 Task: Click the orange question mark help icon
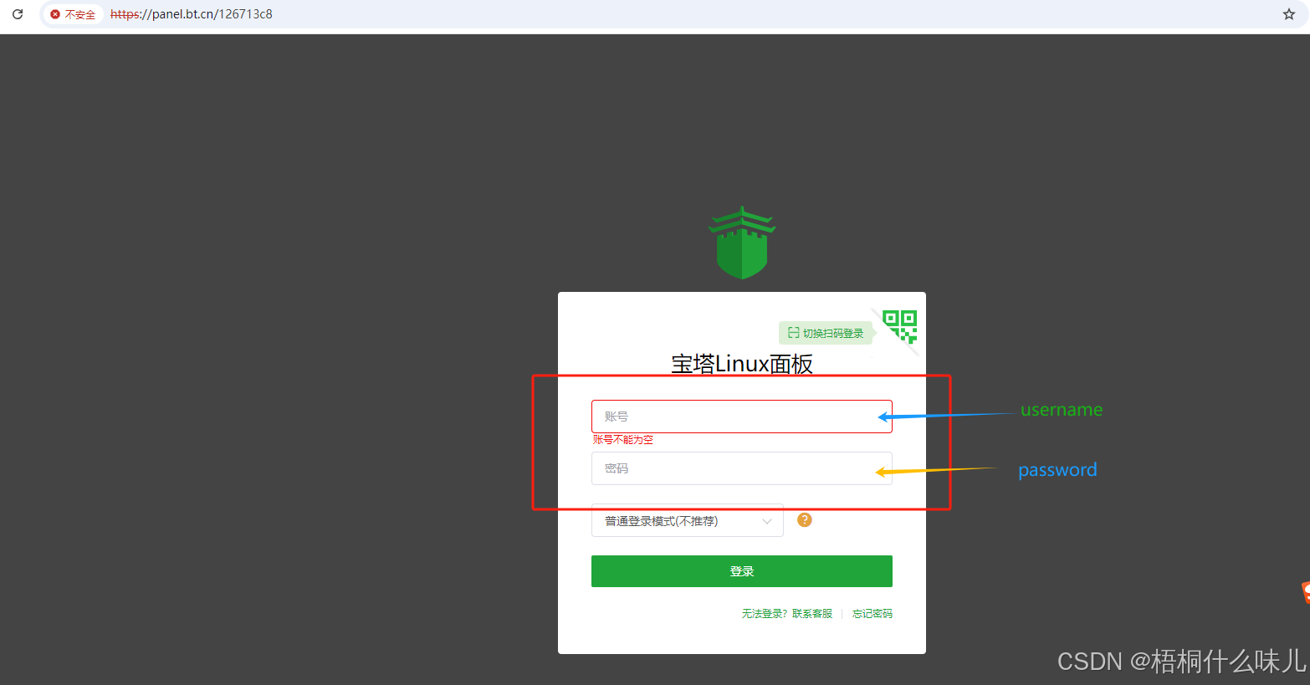coord(805,519)
